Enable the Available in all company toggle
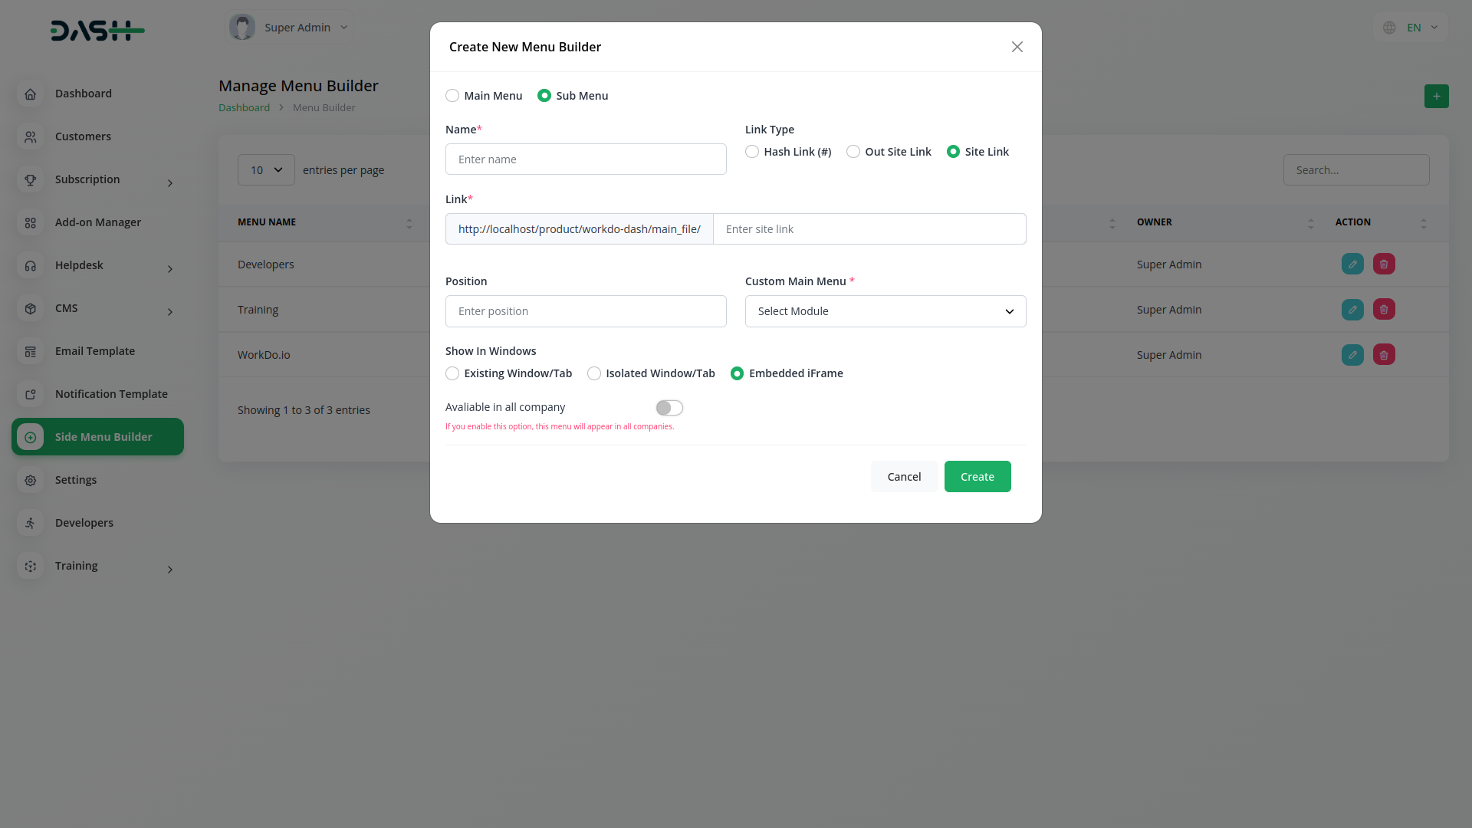The width and height of the screenshot is (1472, 828). tap(669, 408)
